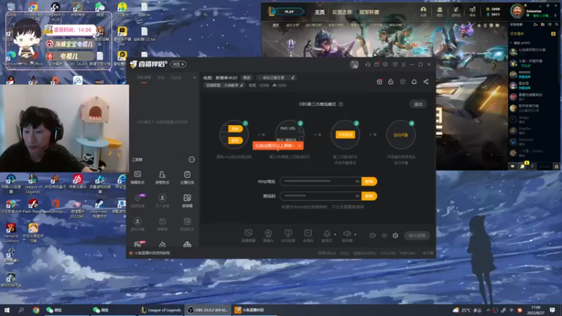Open stream settings gear in bottom bar
Viewport: 562px width, 316px height.
(396, 235)
